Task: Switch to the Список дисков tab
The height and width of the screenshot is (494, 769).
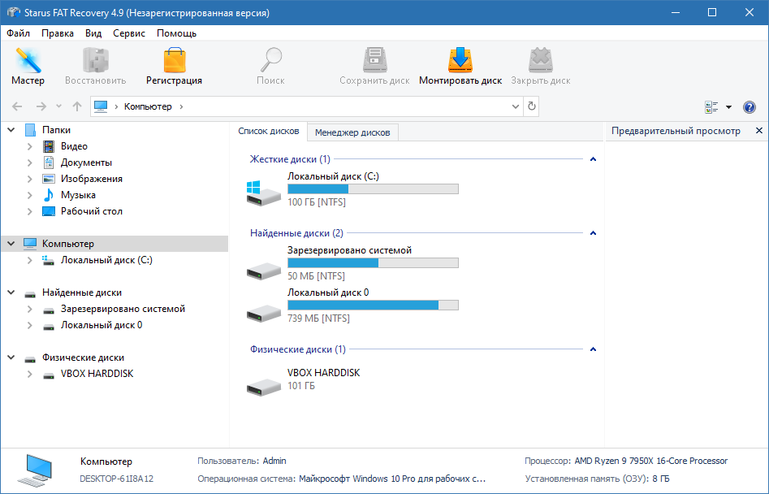Action: tap(269, 131)
